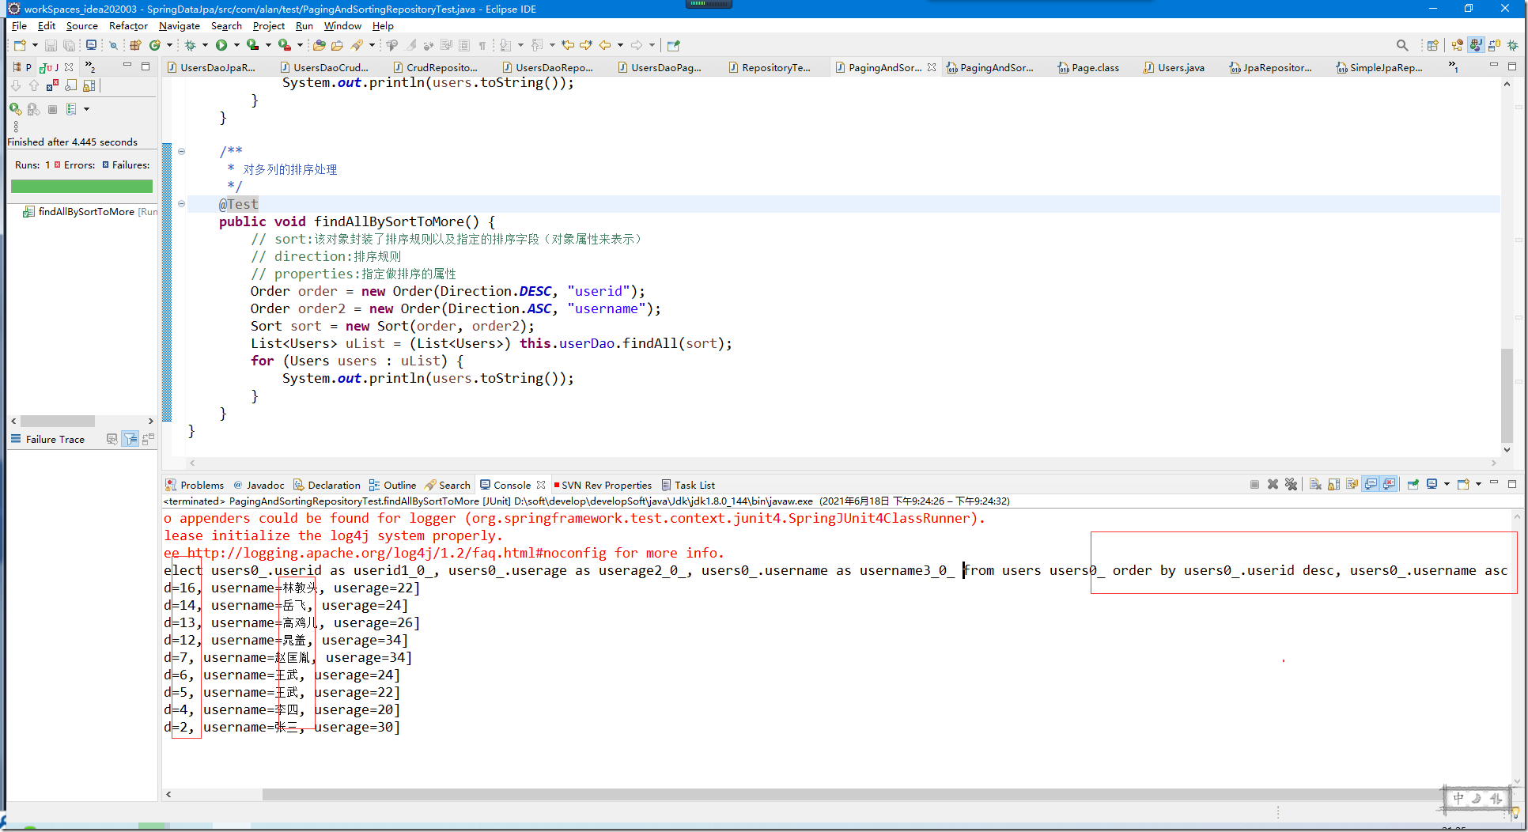Toggle Show Failures Only in JUnit view
This screenshot has width=1528, height=832.
(x=52, y=85)
